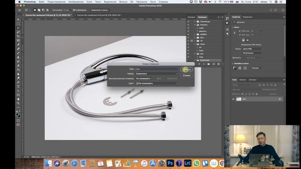Switch to the История tab
301x169 pixels.
[x=191, y=17]
